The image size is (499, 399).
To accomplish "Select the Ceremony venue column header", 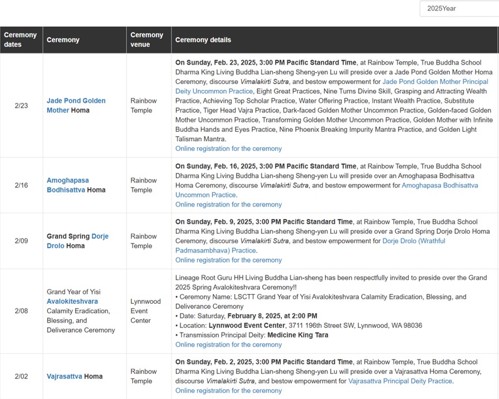I will click(149, 40).
